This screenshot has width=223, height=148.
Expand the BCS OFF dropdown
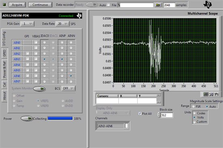[x=68, y=89]
